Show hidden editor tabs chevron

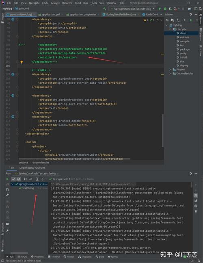pyautogui.click(x=161, y=14)
